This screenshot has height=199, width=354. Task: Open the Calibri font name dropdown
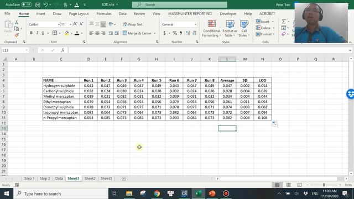click(59, 24)
